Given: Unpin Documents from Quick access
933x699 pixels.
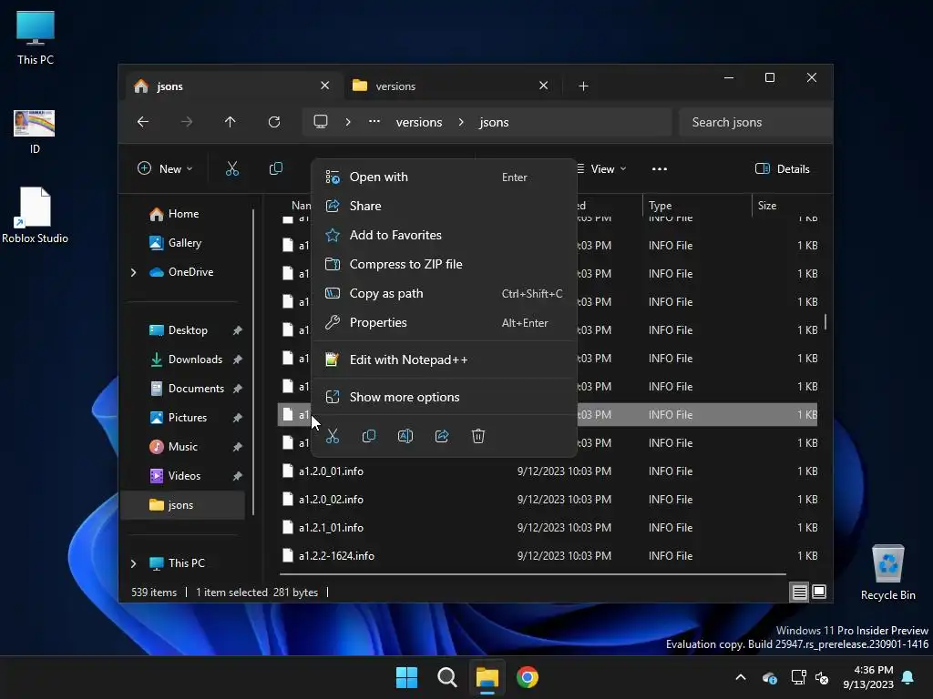Looking at the screenshot, I should point(238,389).
